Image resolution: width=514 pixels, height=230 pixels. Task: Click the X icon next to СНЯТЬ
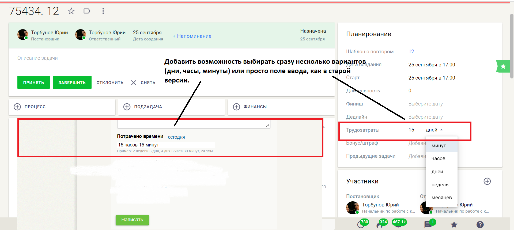click(134, 83)
